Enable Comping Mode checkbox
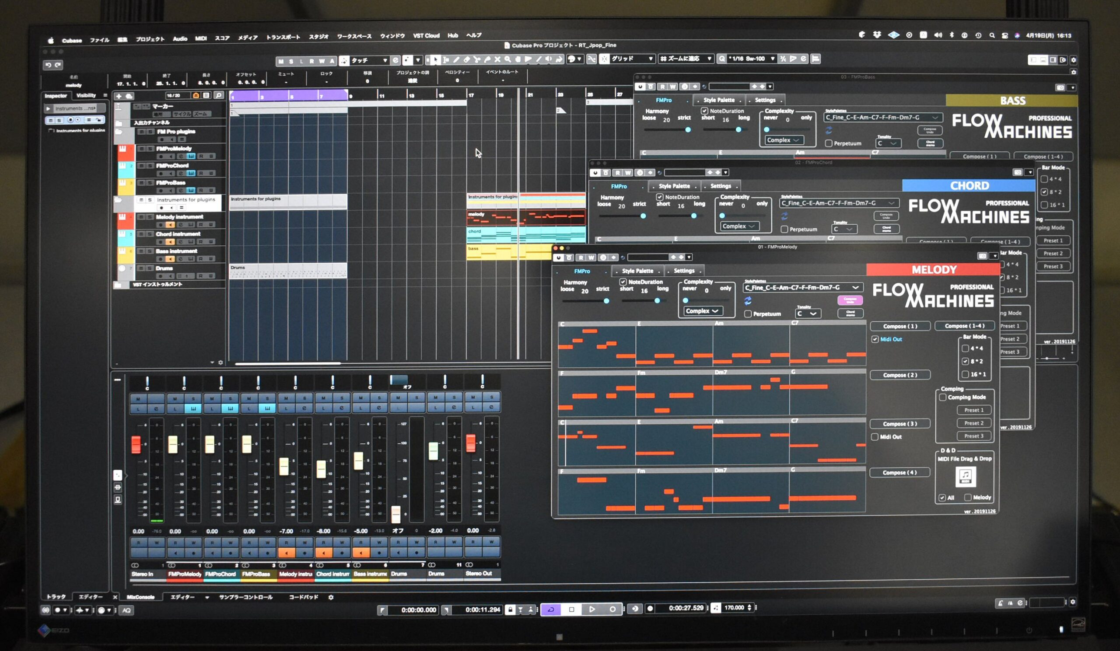The height and width of the screenshot is (651, 1120). coord(943,397)
